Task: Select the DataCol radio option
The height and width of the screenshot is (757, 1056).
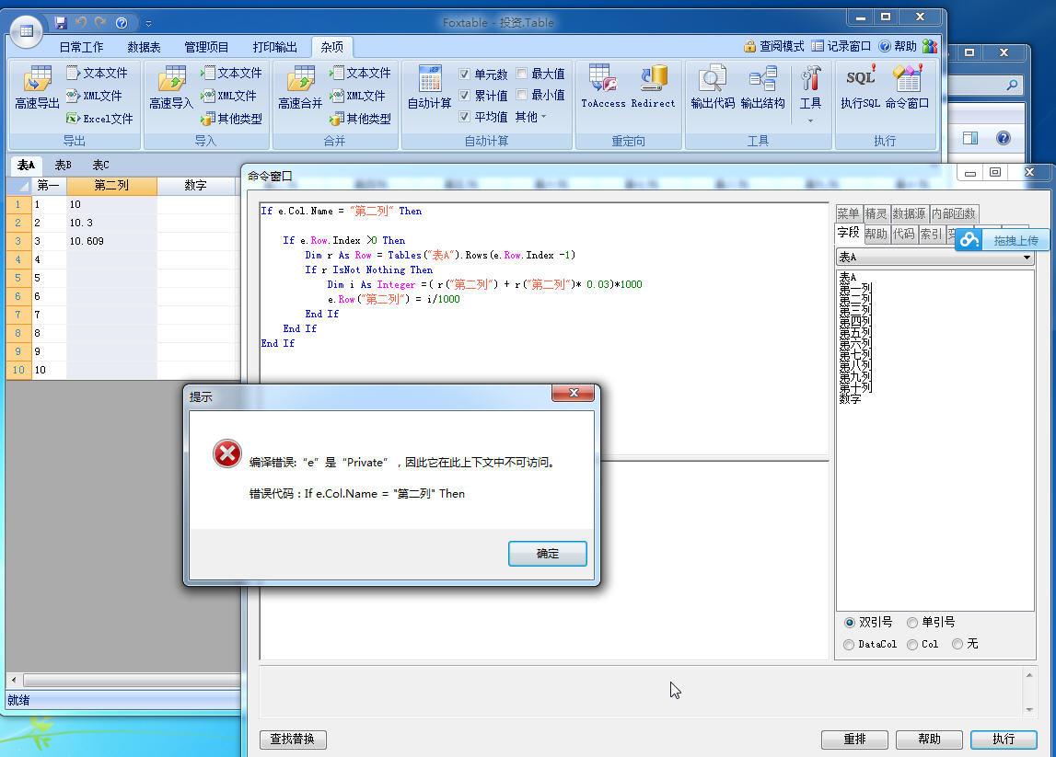Action: (849, 645)
